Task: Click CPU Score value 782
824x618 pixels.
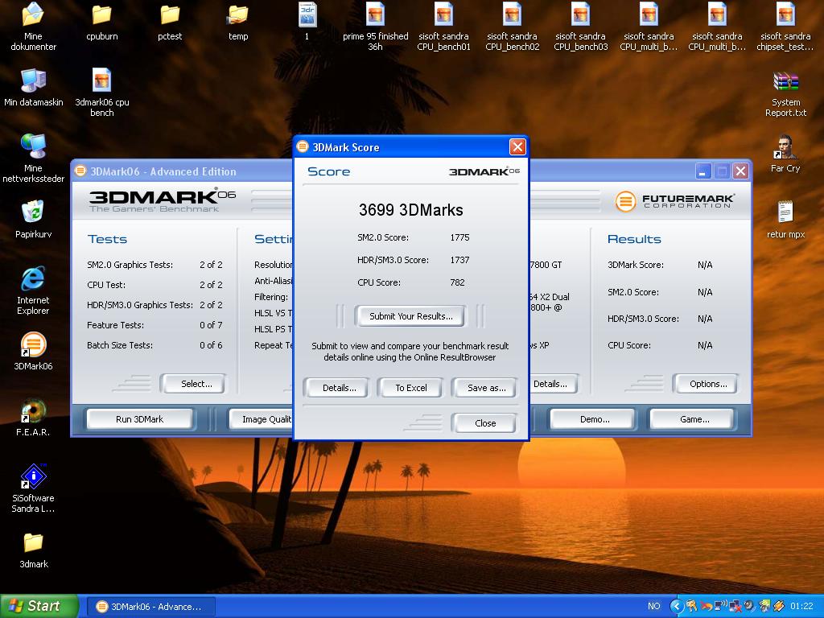Action: (x=457, y=282)
